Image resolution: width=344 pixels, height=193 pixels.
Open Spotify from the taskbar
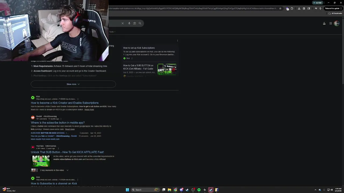(199, 190)
